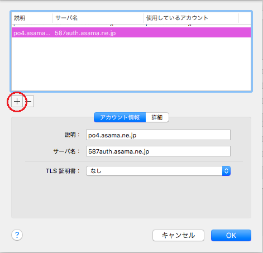Click the 587auth.asama.ne.jp cell in list
Screen dimensions: 263x253
(x=85, y=33)
